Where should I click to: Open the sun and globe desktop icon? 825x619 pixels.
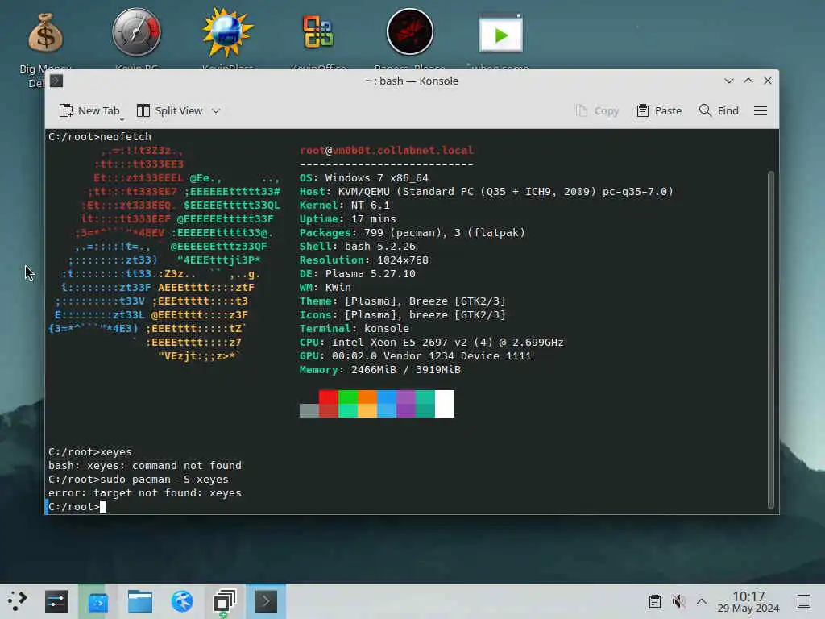pos(227,32)
